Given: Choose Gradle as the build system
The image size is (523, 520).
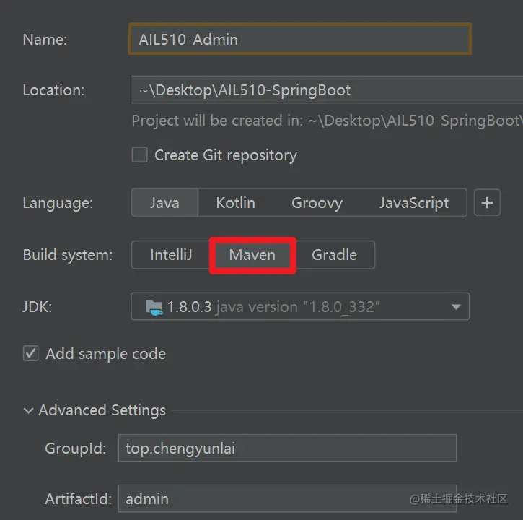Looking at the screenshot, I should tap(334, 255).
